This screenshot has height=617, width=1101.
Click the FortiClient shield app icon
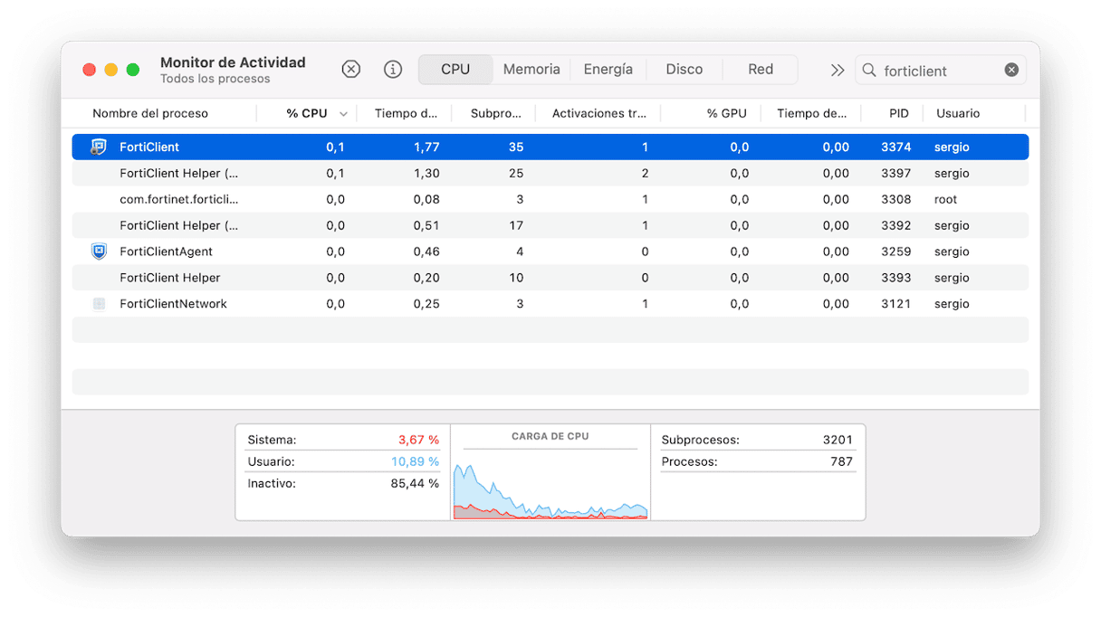99,147
